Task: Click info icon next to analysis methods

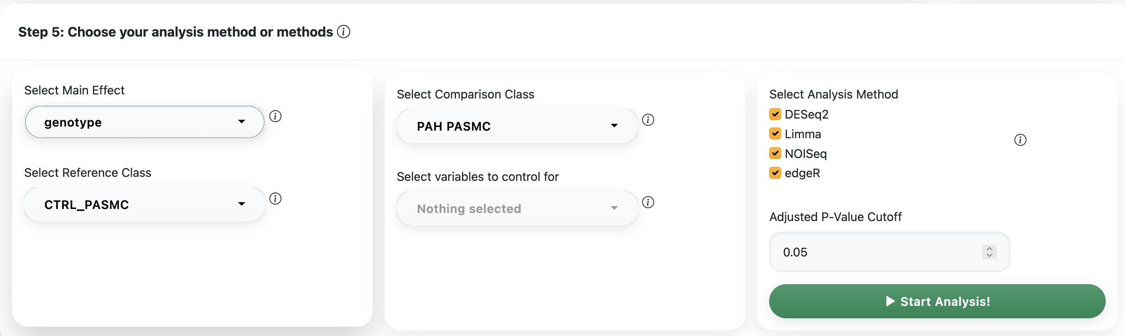Action: click(x=1020, y=140)
